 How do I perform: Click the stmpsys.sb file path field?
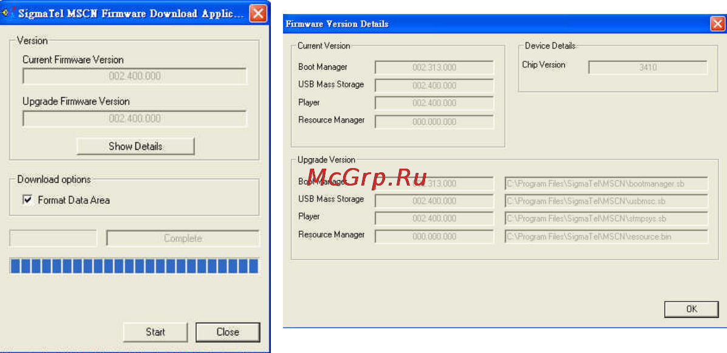click(607, 219)
